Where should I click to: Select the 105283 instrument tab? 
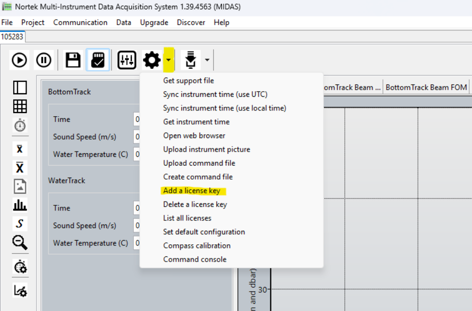12,37
